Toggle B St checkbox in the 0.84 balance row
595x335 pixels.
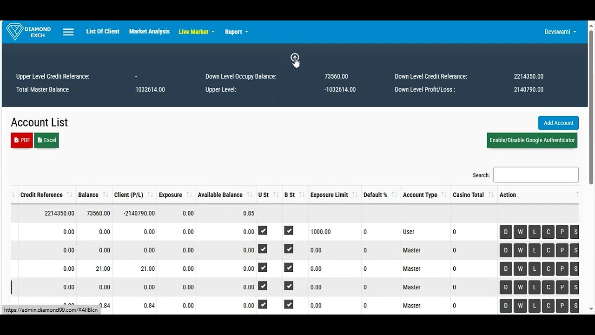[x=289, y=304]
